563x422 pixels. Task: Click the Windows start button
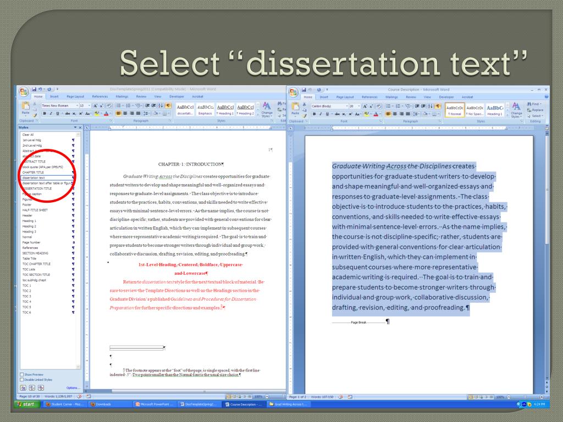pyautogui.click(x=27, y=404)
